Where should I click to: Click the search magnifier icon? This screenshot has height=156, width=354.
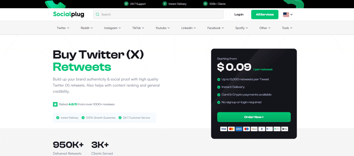pyautogui.click(x=97, y=15)
